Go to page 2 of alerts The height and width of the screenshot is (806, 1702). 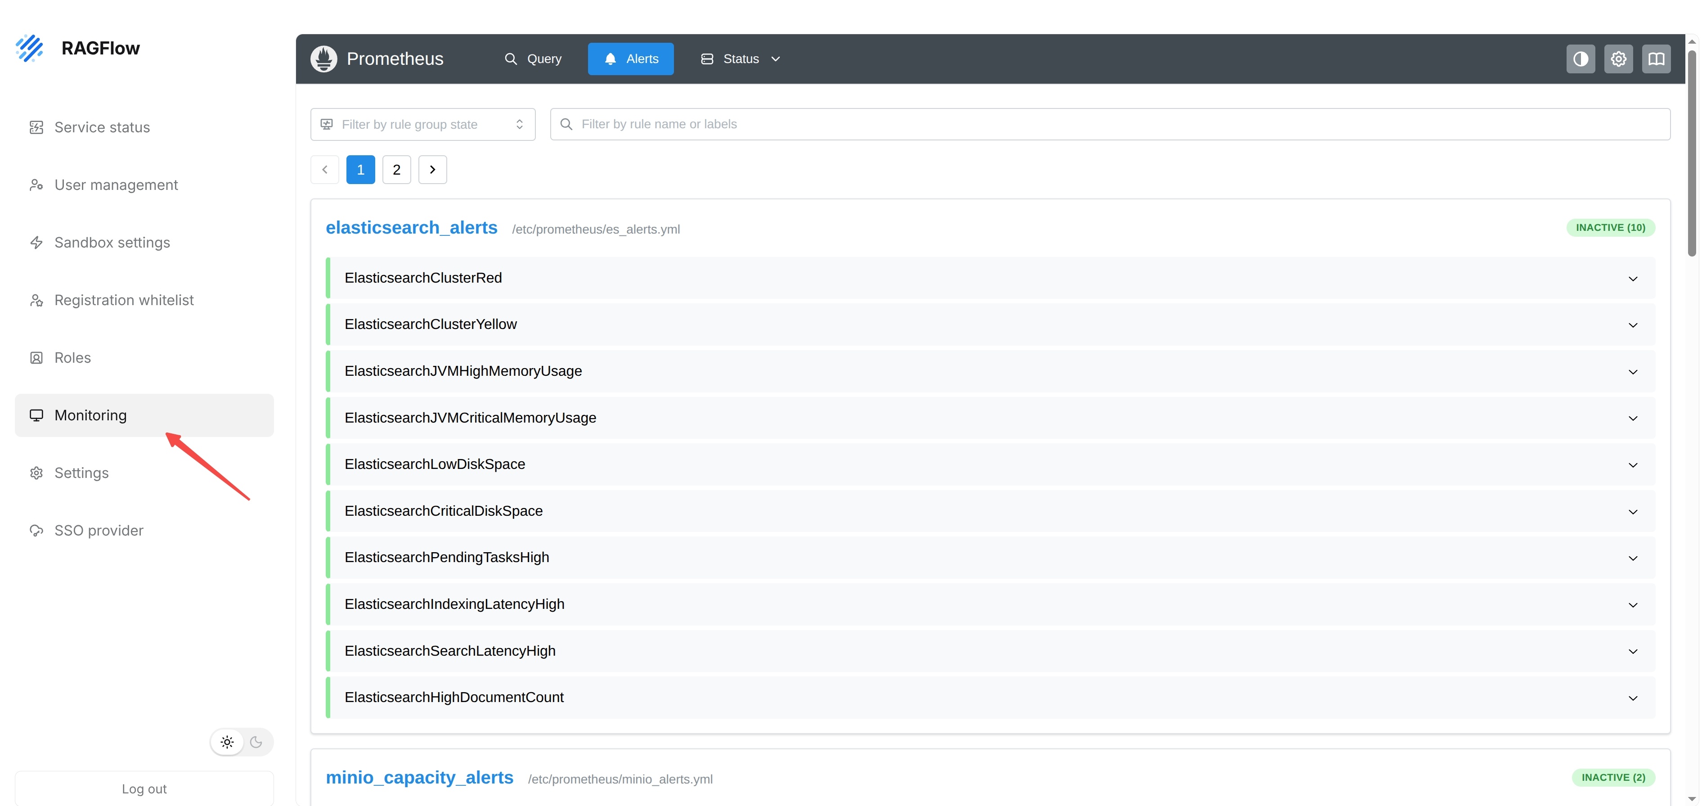[x=396, y=170]
